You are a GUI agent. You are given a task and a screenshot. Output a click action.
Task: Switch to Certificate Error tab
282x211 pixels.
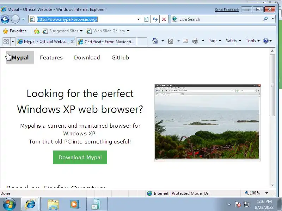point(107,41)
